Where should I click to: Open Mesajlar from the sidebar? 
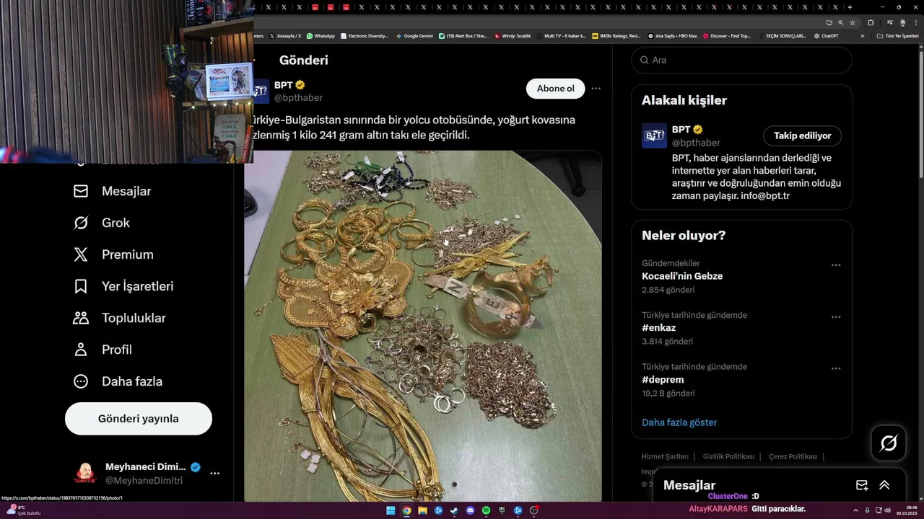pos(112,191)
